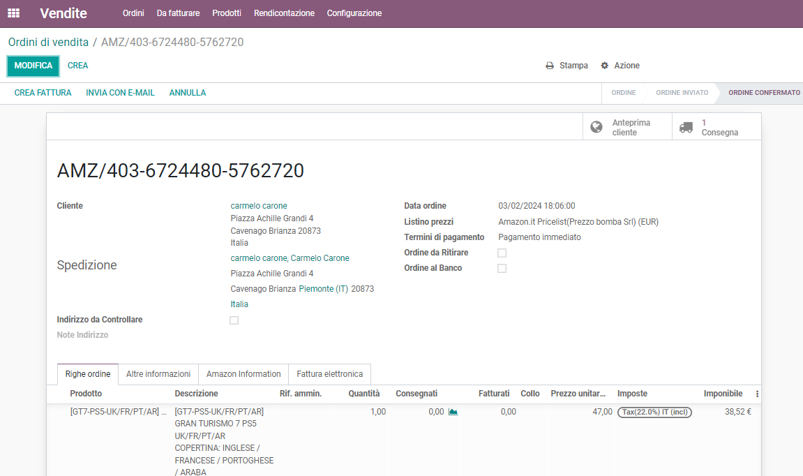Open the Prodotti menu
Image resolution: width=803 pixels, height=476 pixels.
coord(227,13)
